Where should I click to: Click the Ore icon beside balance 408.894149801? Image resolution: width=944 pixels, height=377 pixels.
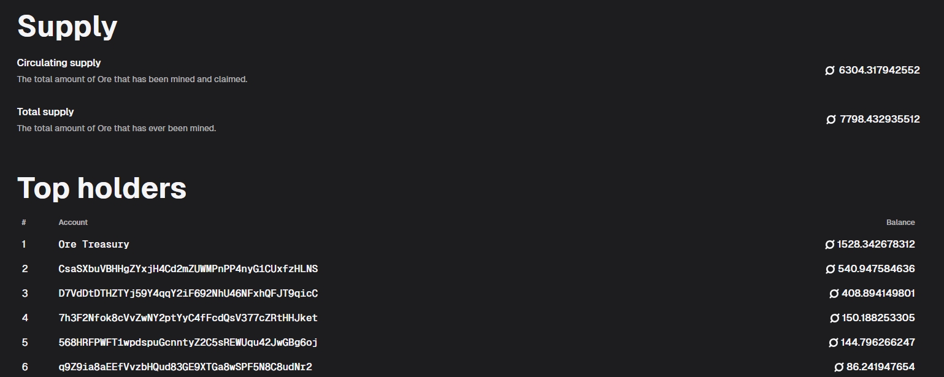(834, 294)
